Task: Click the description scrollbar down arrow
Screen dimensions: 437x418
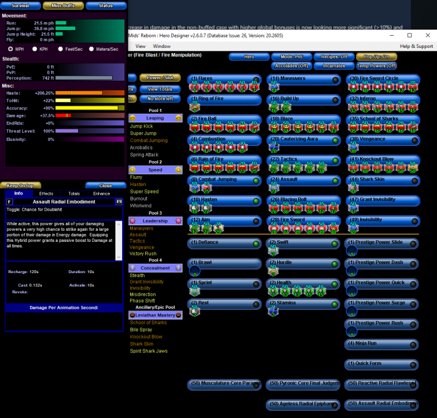Action: point(119,257)
